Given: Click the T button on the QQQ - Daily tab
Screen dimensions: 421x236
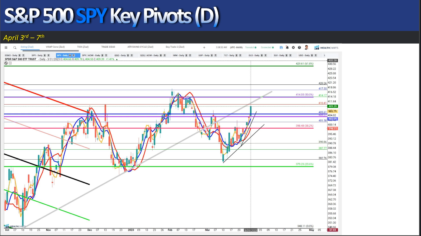Looking at the screenshot, I should coord(132,55).
